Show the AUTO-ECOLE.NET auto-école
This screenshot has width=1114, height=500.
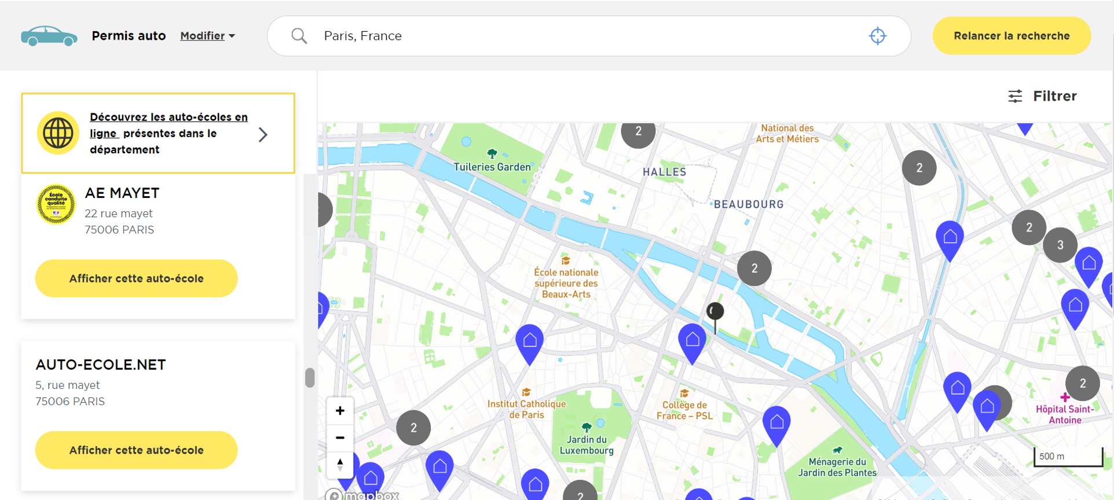(136, 450)
